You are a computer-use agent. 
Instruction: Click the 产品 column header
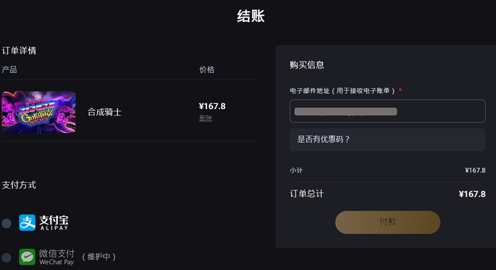click(9, 70)
